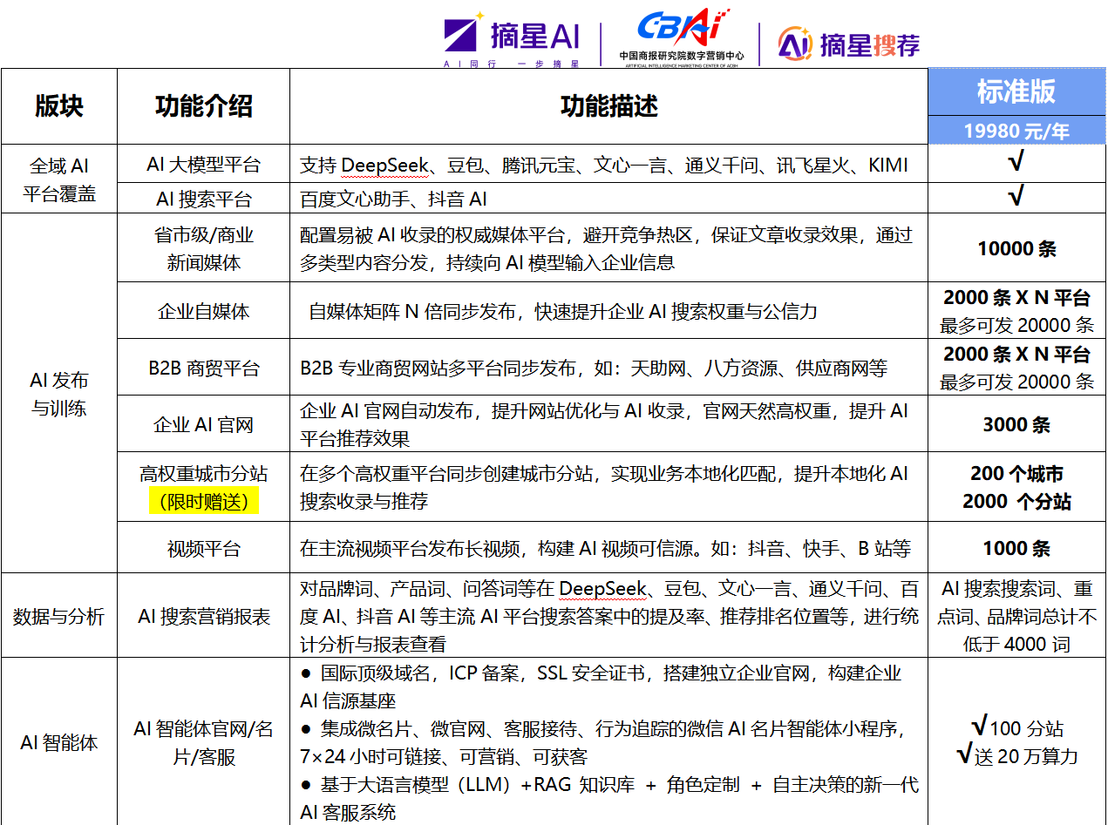This screenshot has height=825, width=1108.
Task: Select the 高权重城市分站 label
Action: (203, 474)
